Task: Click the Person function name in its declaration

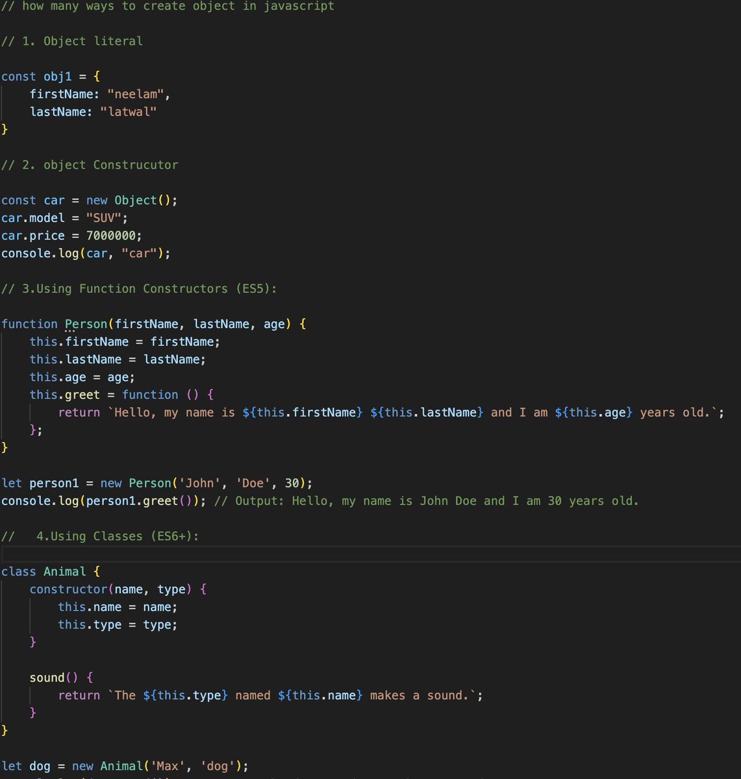Action: pos(86,324)
